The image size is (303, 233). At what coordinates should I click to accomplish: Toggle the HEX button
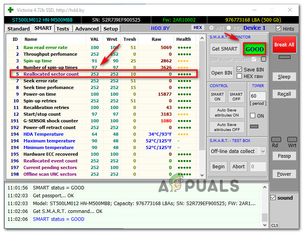pyautogui.click(x=198, y=27)
